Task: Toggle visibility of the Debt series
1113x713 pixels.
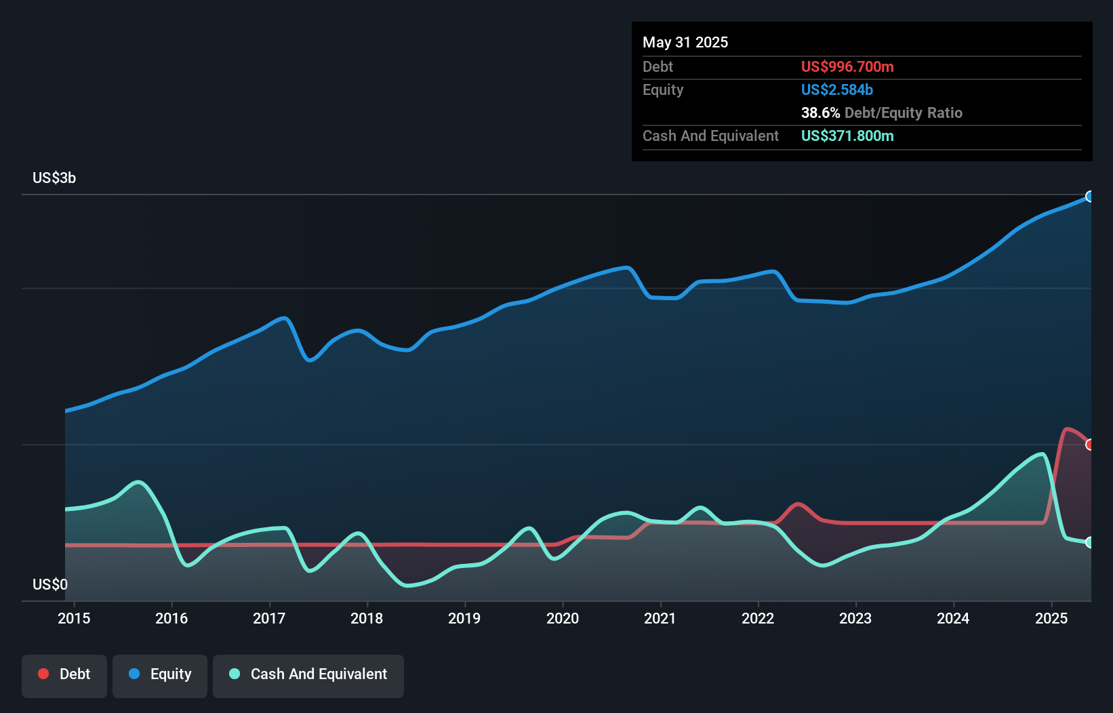Action: pos(64,674)
